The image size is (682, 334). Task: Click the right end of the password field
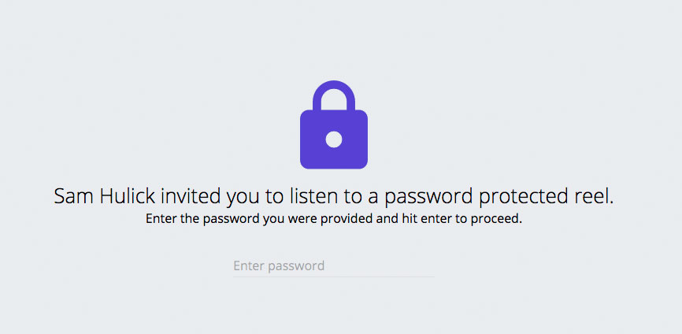(x=428, y=265)
